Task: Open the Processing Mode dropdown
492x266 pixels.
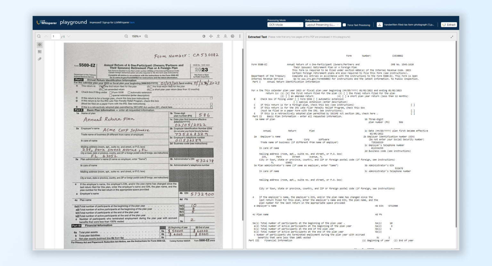Action: 285,24
